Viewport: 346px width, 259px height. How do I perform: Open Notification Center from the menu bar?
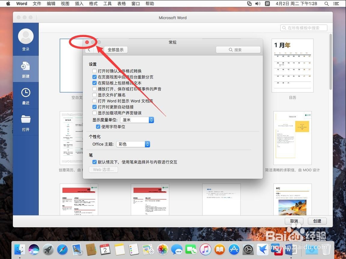(x=336, y=3)
